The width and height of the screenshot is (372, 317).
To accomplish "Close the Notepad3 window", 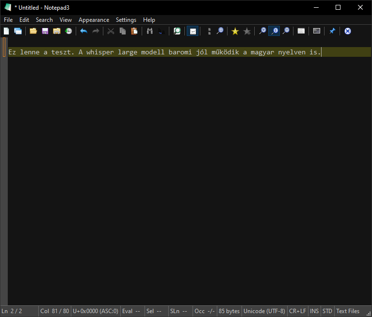I will (x=360, y=8).
